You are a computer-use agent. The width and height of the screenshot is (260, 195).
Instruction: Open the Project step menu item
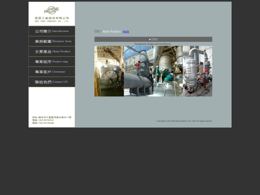point(52,62)
